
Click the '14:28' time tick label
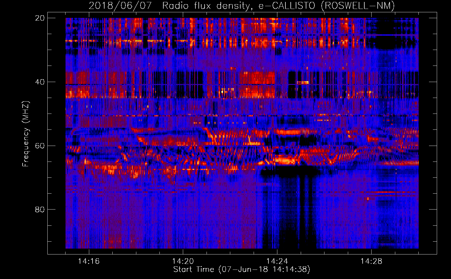tap(371, 261)
